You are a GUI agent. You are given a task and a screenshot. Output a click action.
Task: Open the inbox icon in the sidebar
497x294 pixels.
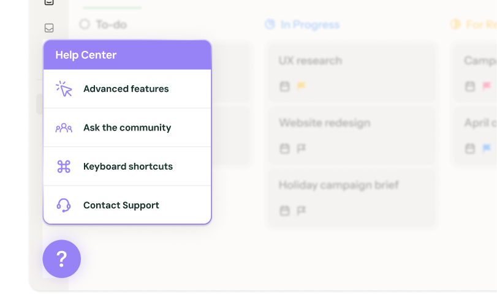click(x=49, y=28)
